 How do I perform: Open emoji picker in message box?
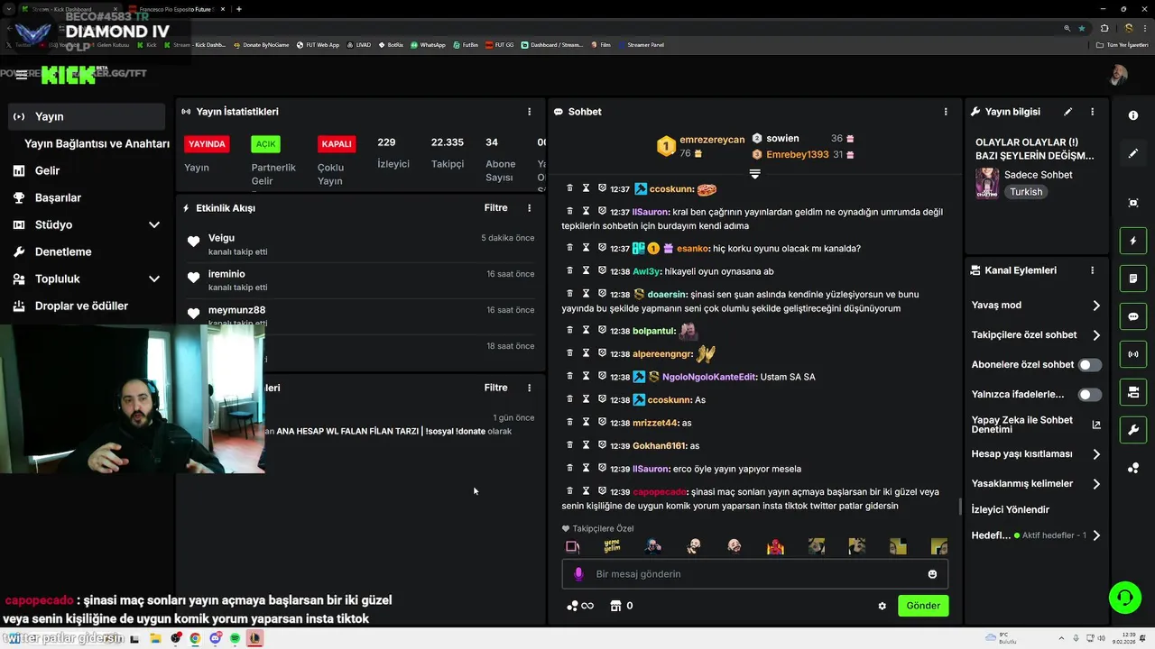click(x=932, y=574)
